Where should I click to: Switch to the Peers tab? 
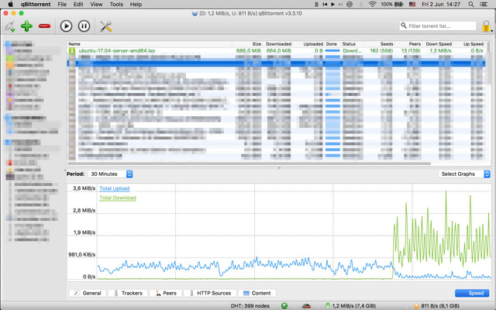(166, 293)
